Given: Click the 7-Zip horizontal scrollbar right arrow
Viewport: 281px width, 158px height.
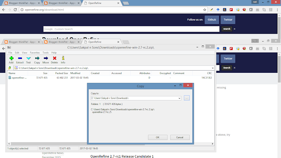Looking at the screenshot, I should coord(213,144).
